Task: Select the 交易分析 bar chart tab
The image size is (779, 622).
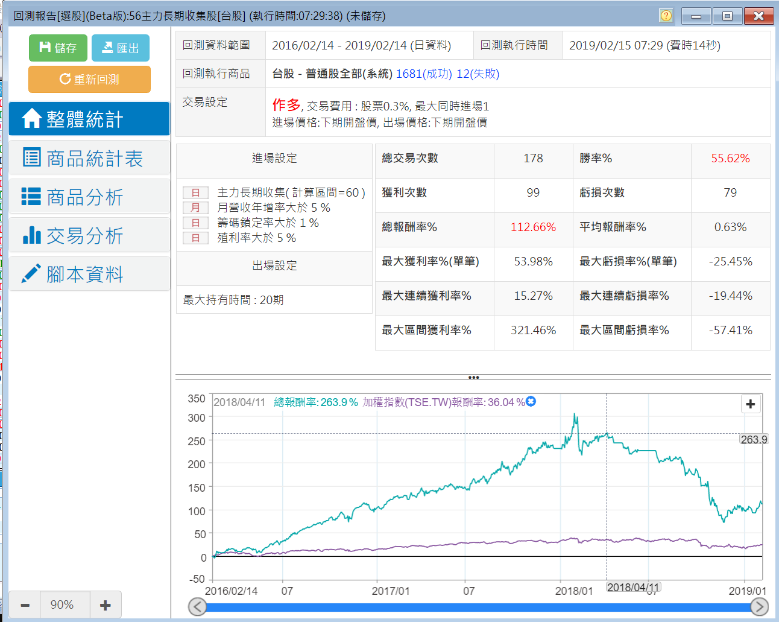Action: (89, 235)
